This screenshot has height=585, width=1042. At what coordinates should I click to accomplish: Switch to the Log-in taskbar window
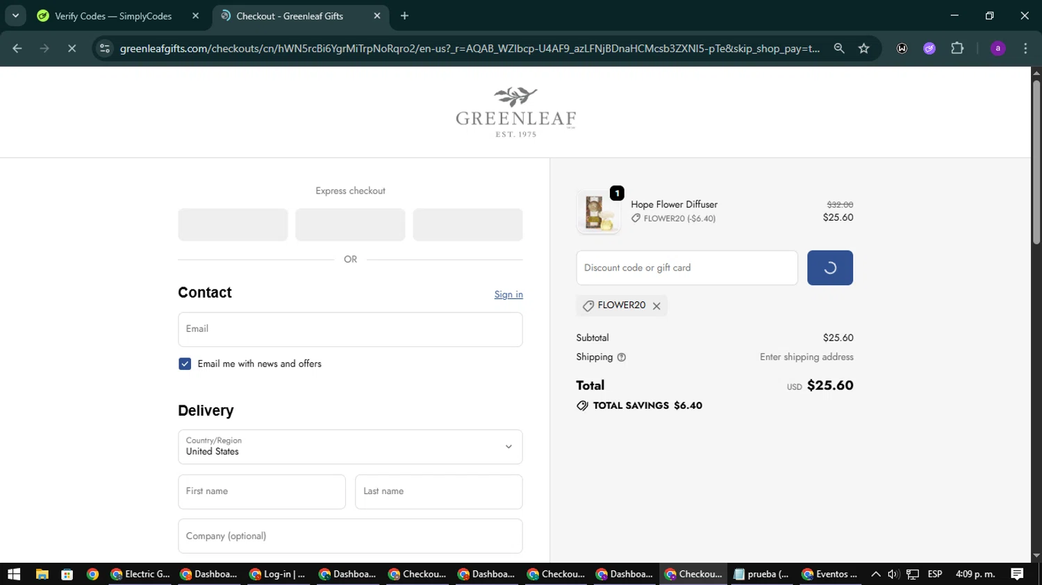[x=278, y=574]
